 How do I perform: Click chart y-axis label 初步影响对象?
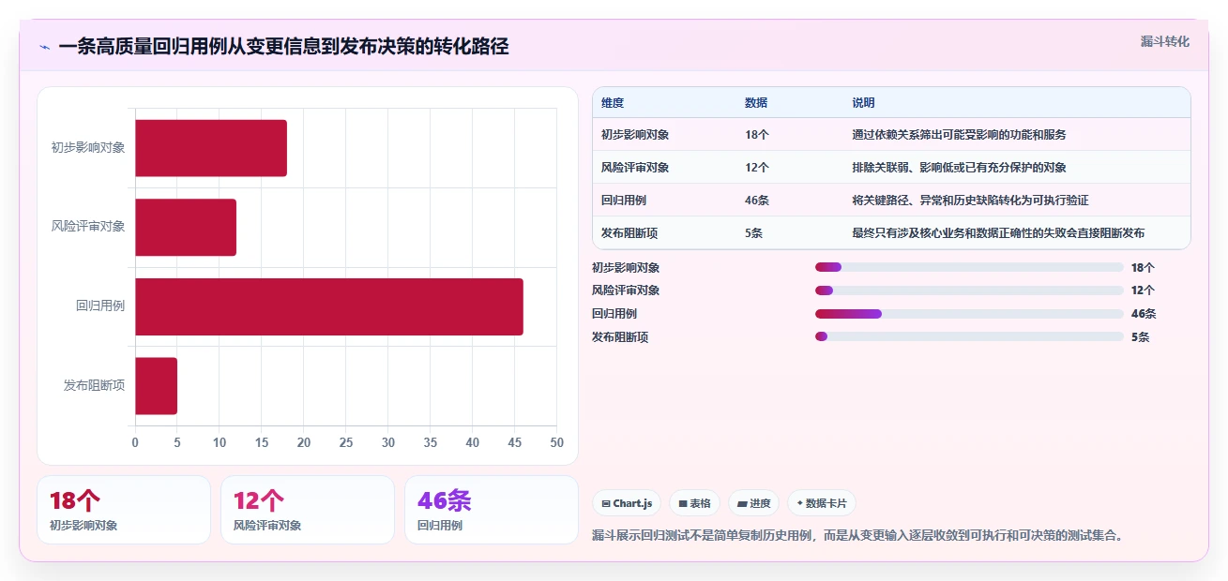(x=88, y=148)
